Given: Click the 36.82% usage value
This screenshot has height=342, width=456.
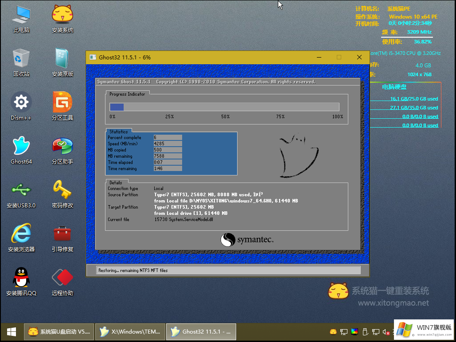Looking at the screenshot, I should [423, 42].
